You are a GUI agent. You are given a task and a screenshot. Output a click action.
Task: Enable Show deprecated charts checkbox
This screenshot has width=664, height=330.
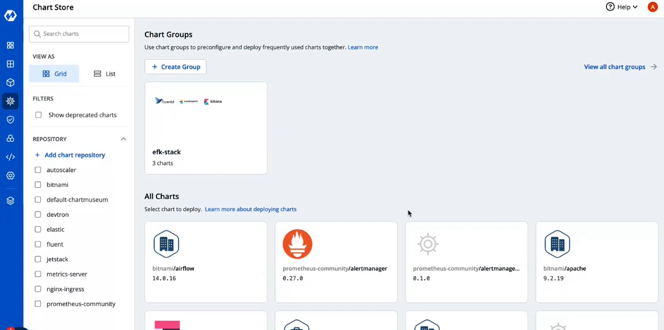click(39, 115)
